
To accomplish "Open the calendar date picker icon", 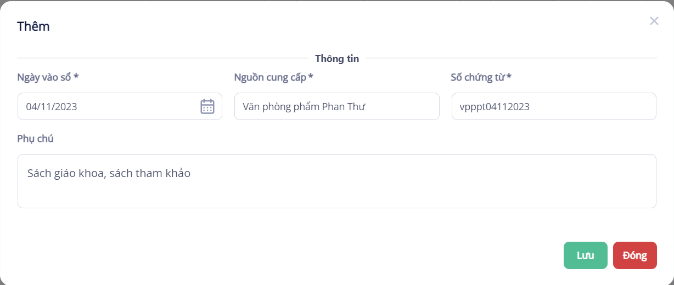I will [207, 106].
